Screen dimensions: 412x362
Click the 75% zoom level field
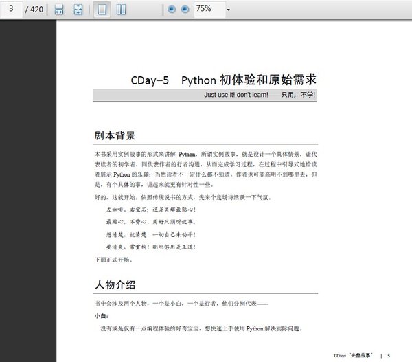click(x=209, y=10)
